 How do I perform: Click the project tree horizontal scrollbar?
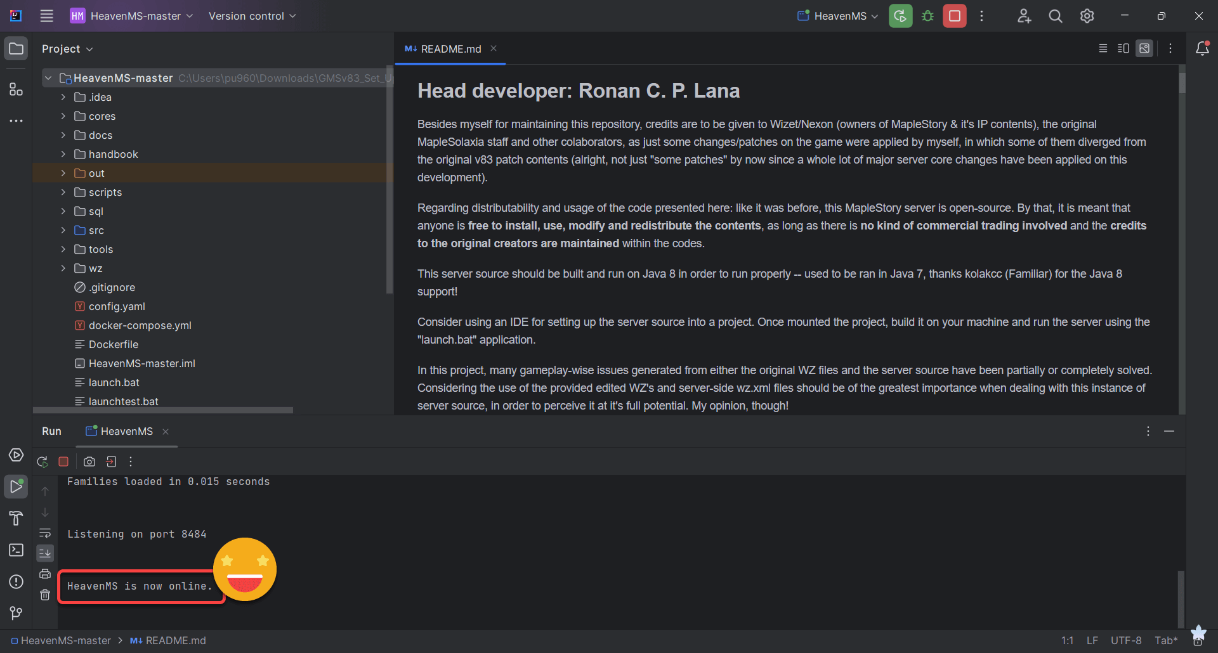163,410
